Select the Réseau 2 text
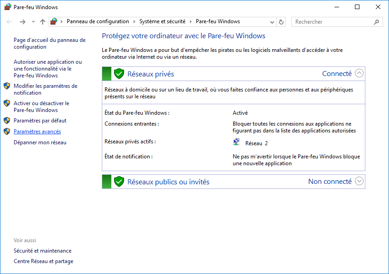 click(256, 143)
